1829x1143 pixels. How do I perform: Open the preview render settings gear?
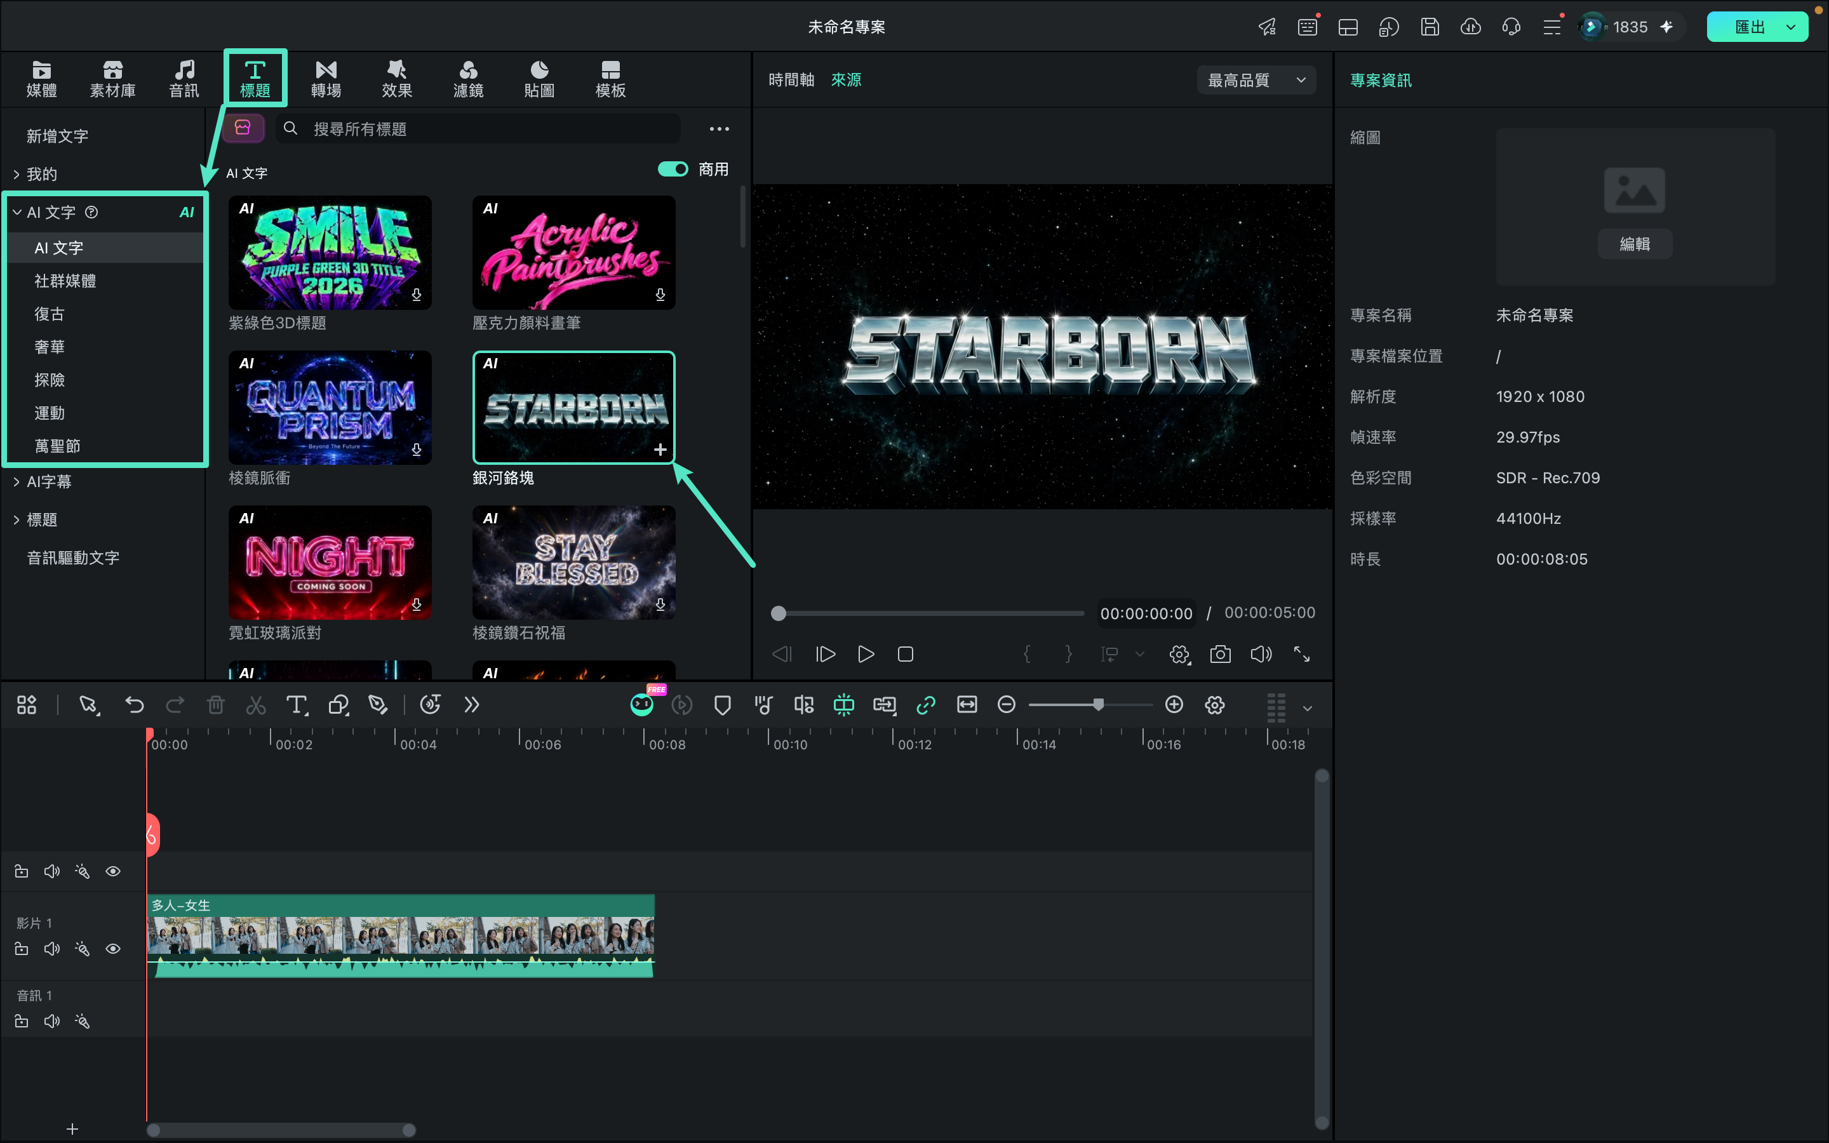coord(1179,654)
